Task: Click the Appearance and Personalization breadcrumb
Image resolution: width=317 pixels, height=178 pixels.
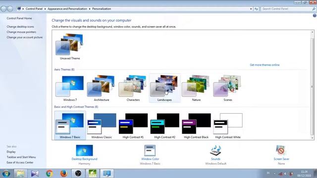Action: [x=67, y=9]
